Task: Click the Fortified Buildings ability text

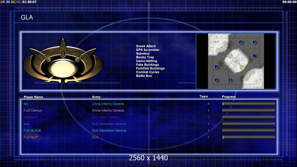Action: (150, 68)
